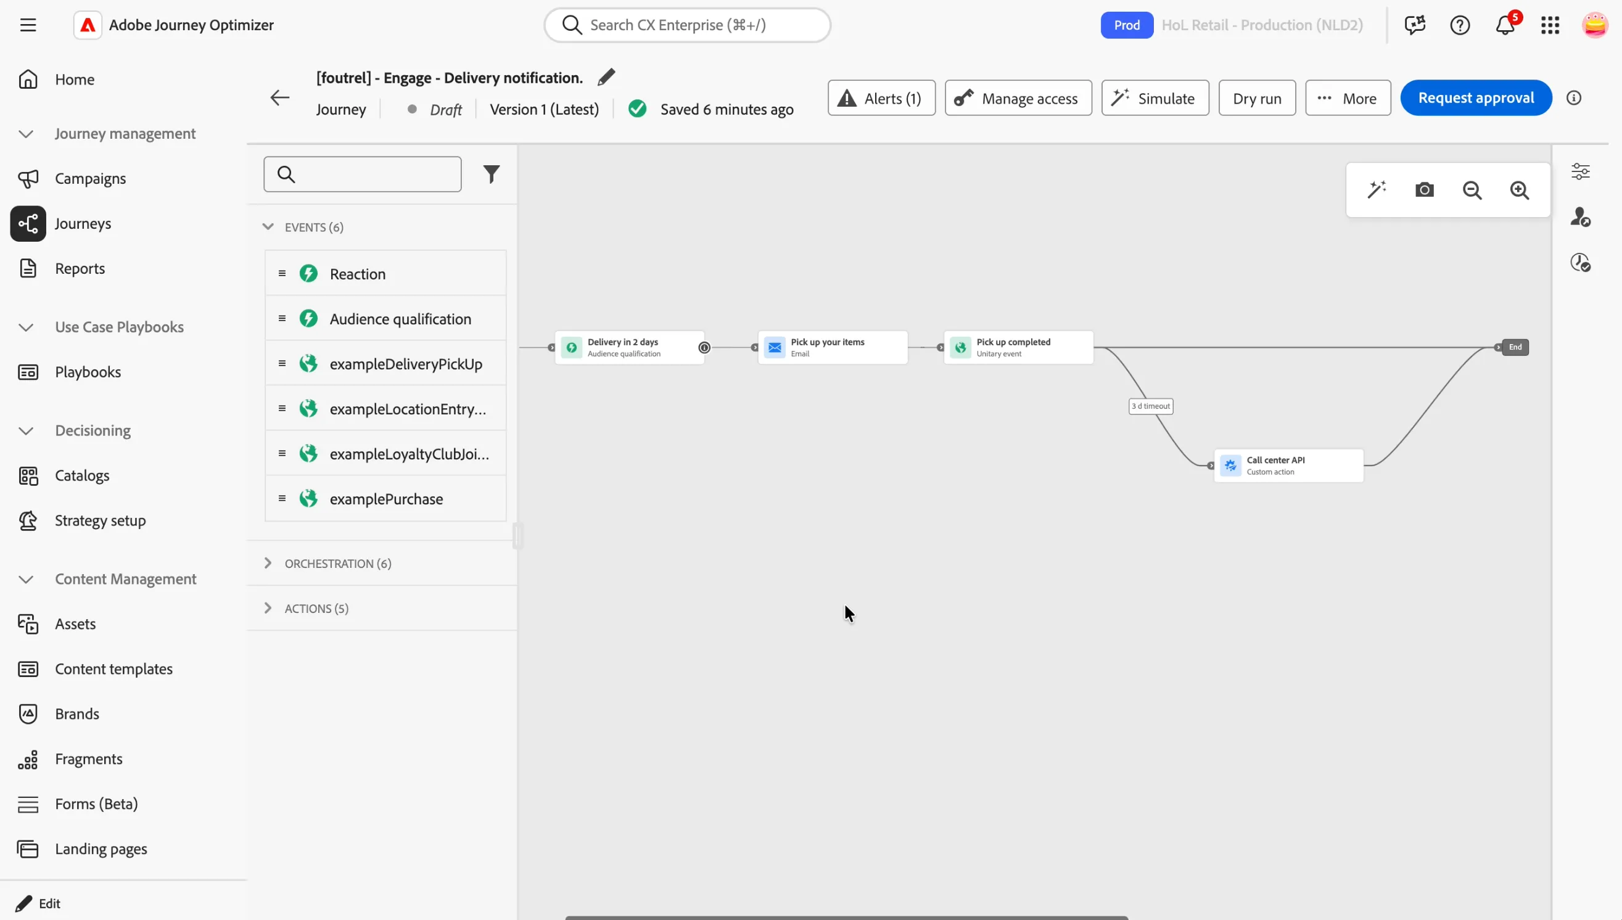Viewport: 1622px width, 920px height.
Task: Collapse the EVENTS (6) section
Action: pos(268,227)
